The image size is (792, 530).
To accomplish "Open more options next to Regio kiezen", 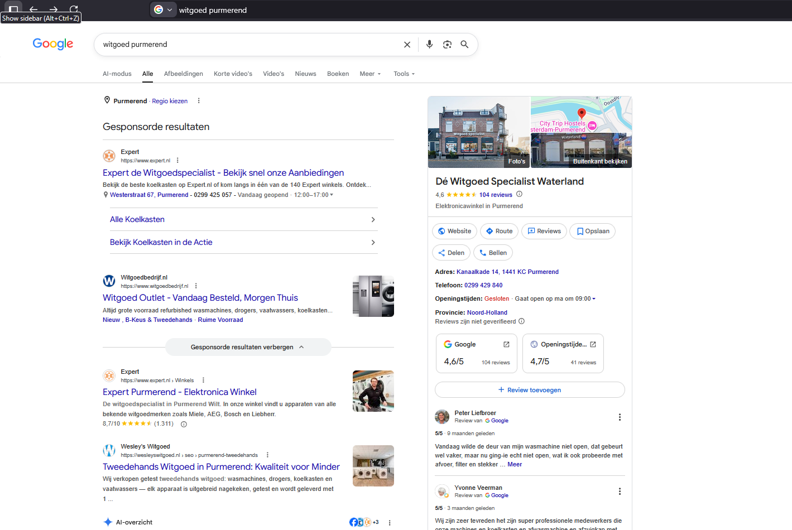I will pyautogui.click(x=199, y=101).
